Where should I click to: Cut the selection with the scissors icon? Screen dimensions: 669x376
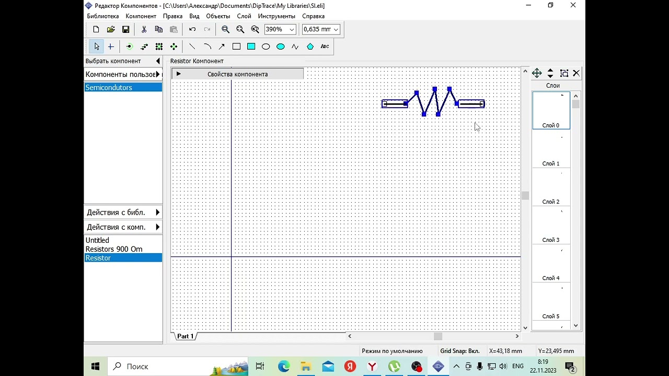[x=144, y=30]
